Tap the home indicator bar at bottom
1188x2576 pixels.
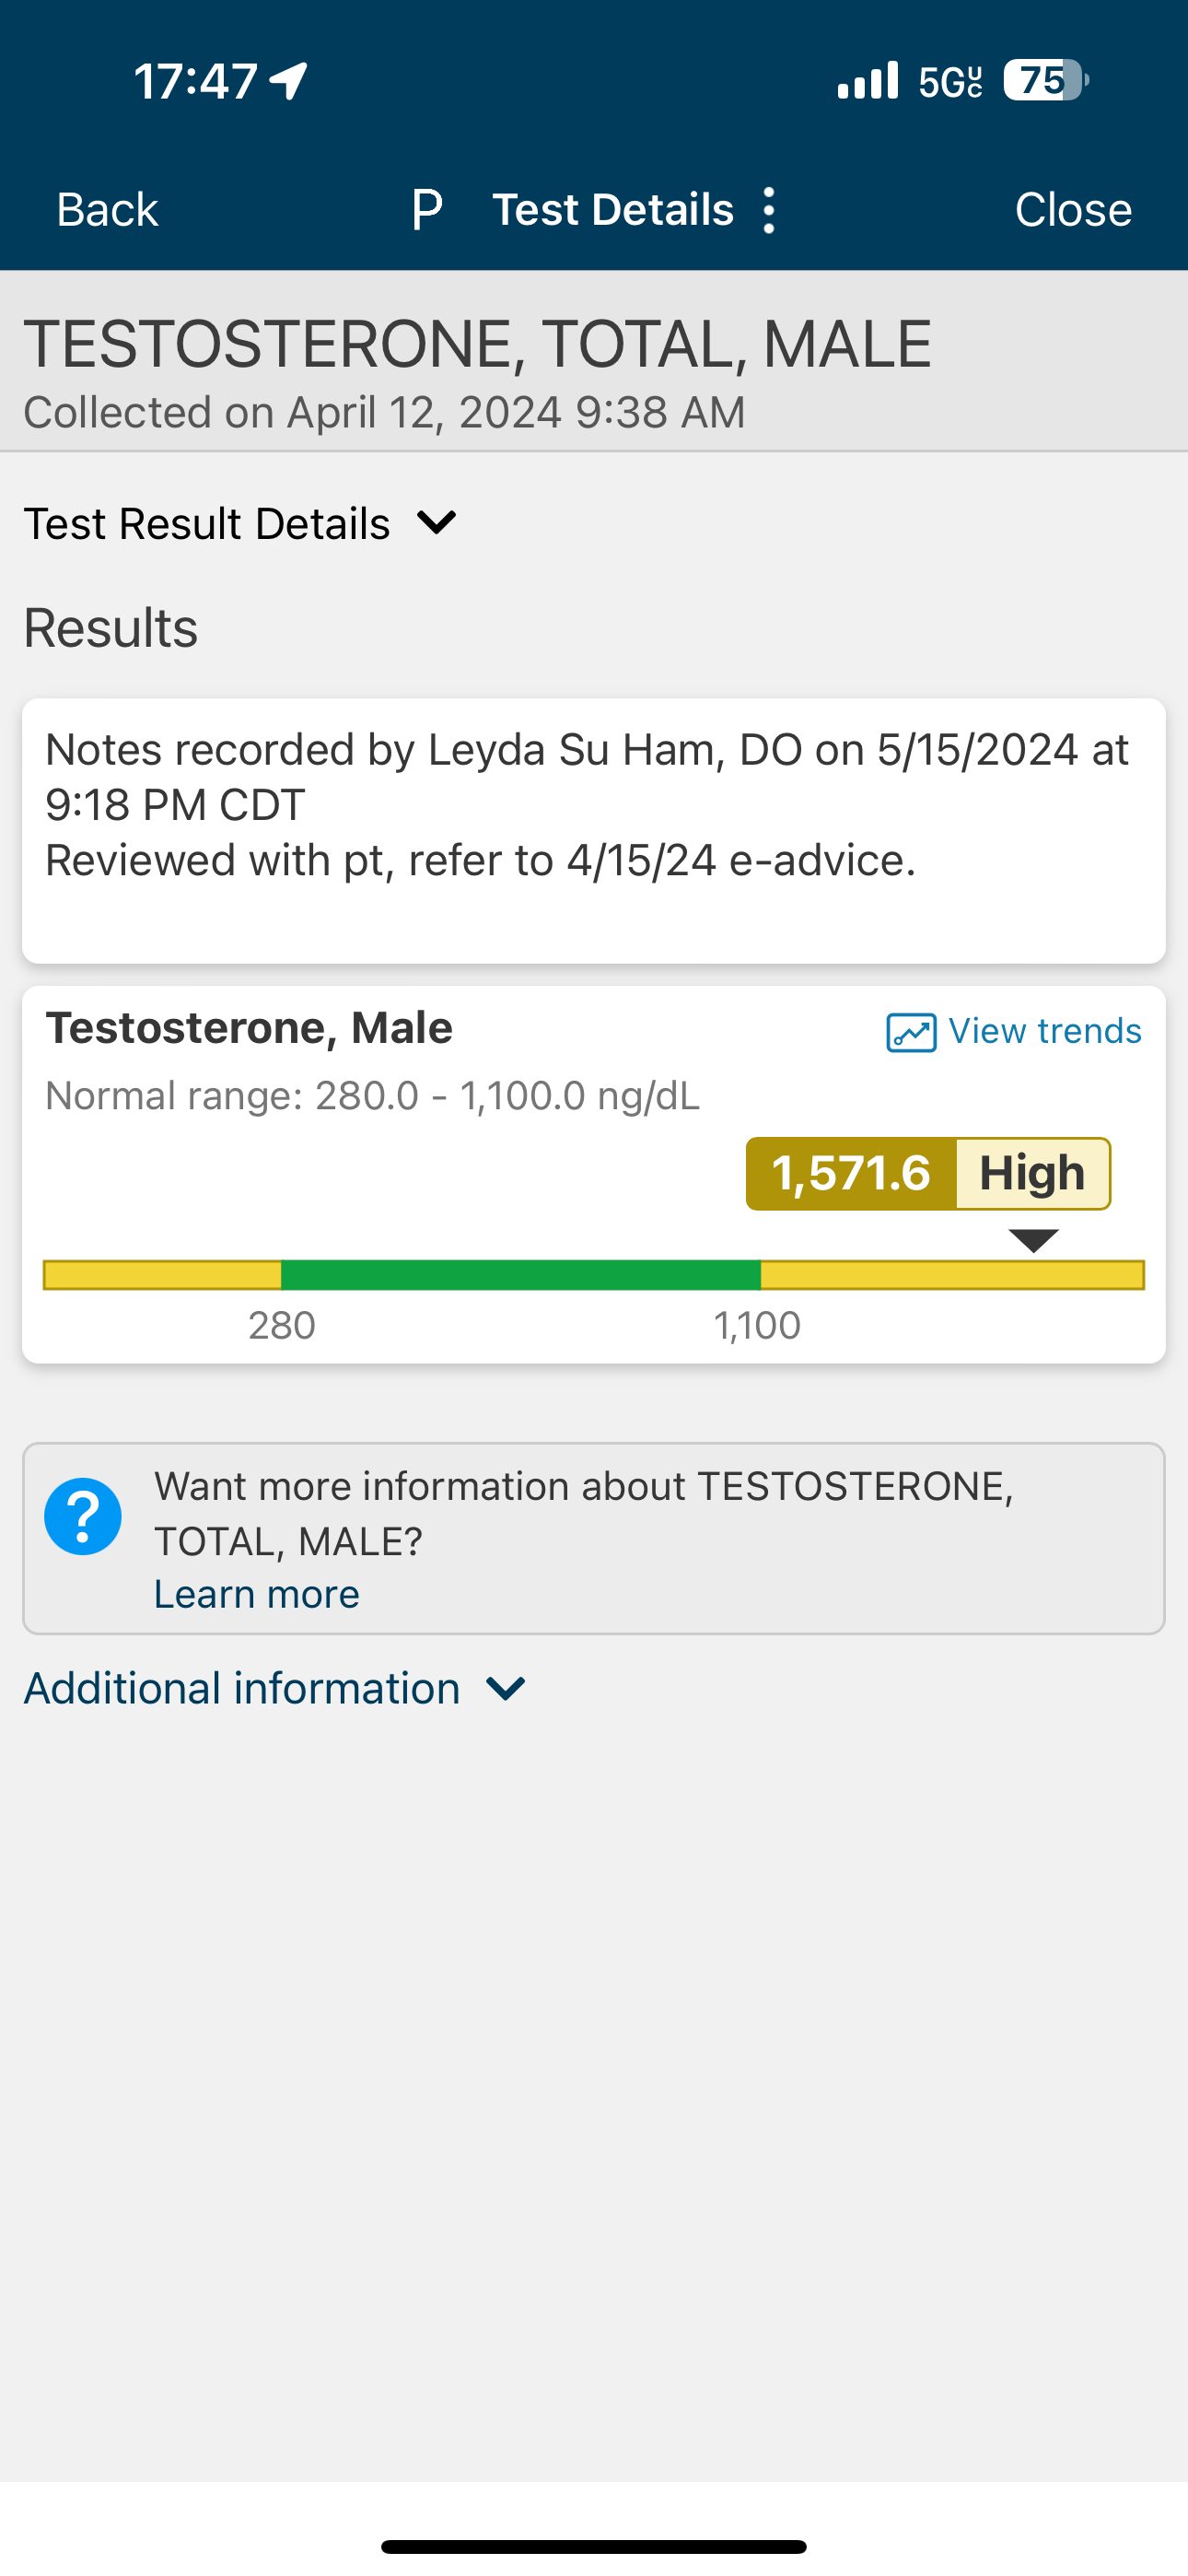pos(594,2546)
